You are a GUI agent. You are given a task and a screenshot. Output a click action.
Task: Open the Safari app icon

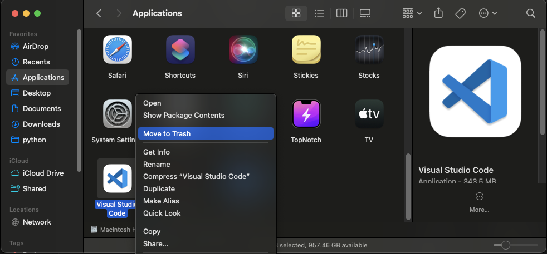117,49
